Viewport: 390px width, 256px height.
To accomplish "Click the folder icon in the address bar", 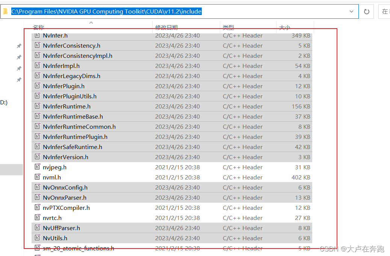I will tap(5, 11).
